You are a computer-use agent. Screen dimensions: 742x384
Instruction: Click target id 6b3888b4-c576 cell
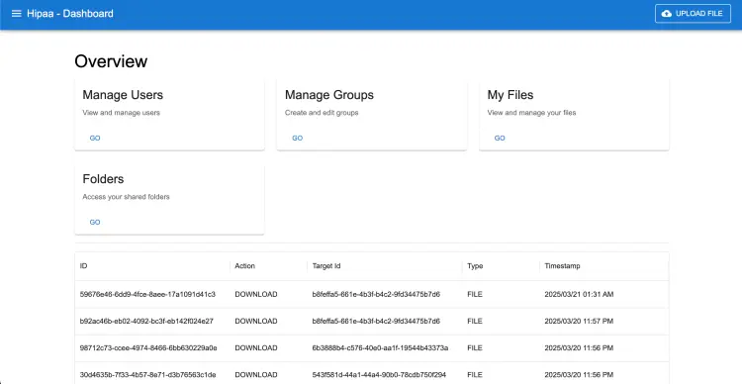(380, 348)
